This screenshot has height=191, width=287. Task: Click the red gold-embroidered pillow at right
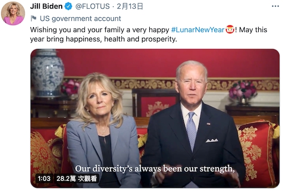pos(257,148)
